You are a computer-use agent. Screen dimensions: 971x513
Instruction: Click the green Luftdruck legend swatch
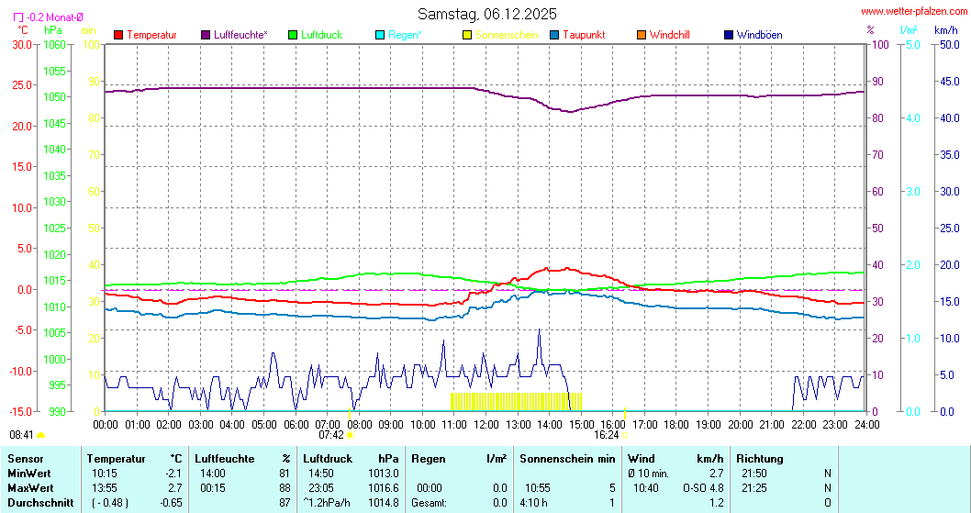pos(293,35)
